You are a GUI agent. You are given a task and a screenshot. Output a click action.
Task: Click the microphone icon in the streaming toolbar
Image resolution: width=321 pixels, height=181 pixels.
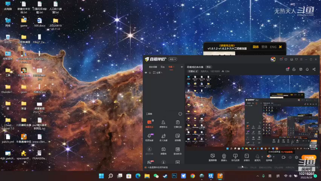tap(257, 157)
